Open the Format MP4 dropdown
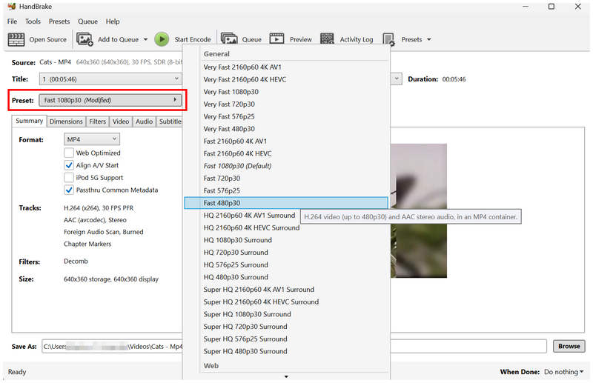The width and height of the screenshot is (593, 383). coord(91,139)
